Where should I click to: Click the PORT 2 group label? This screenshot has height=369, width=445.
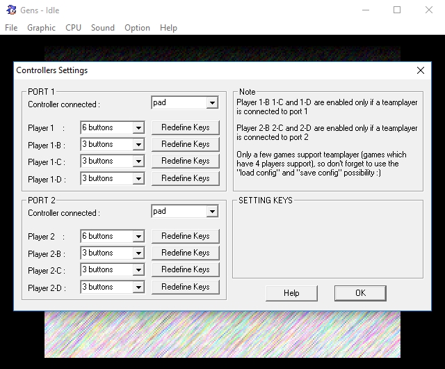[x=42, y=201]
